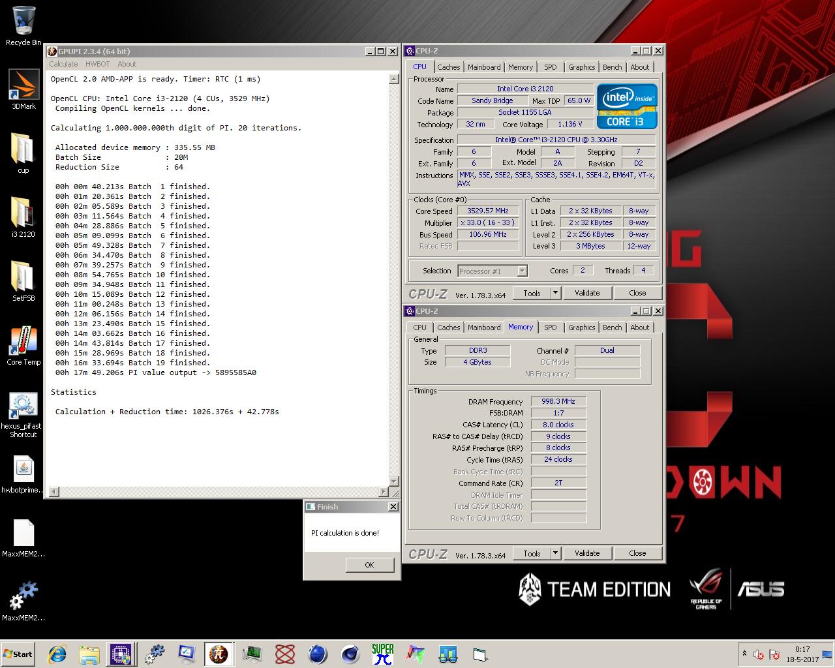This screenshot has width=835, height=668.
Task: Select Bench tab in lower CPU-Z
Action: click(612, 327)
